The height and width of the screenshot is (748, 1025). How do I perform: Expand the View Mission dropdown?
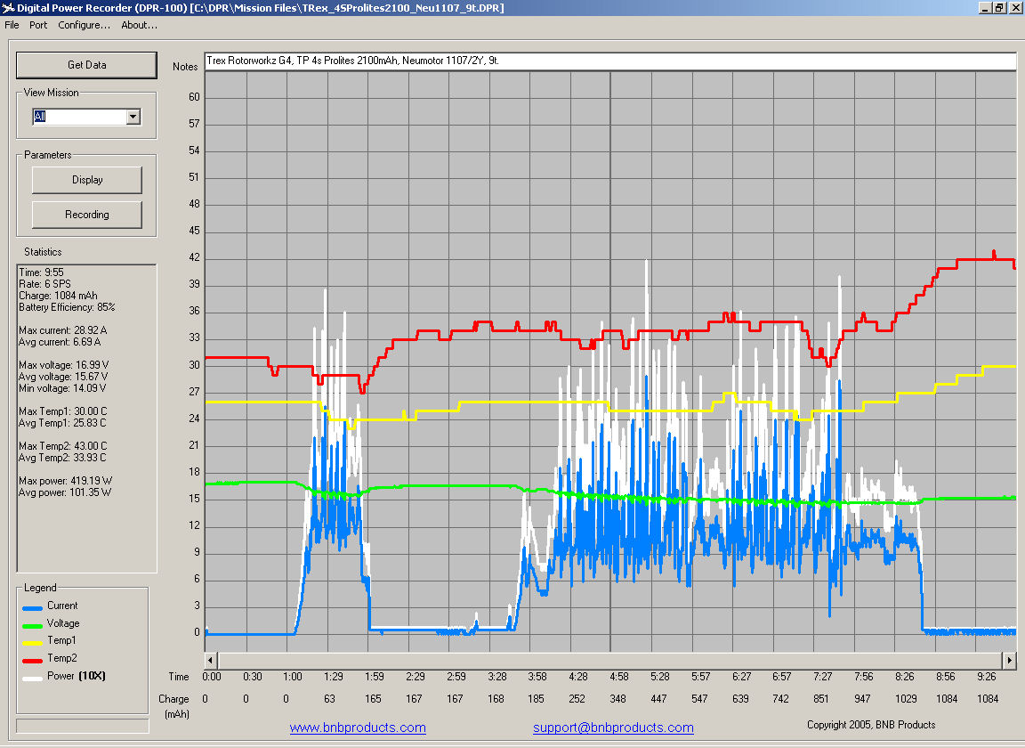(133, 117)
